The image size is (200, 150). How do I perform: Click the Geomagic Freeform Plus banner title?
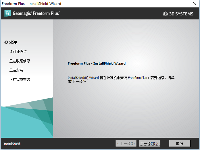point(36,13)
